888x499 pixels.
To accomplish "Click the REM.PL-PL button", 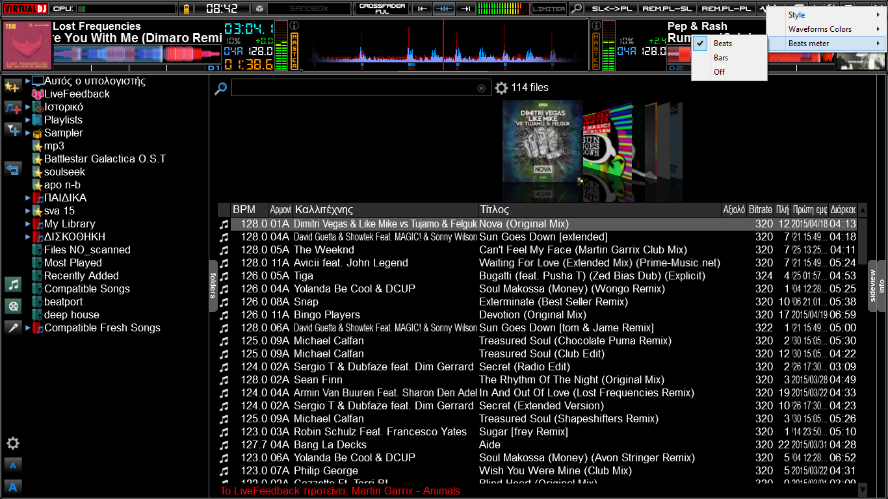I will pyautogui.click(x=727, y=9).
